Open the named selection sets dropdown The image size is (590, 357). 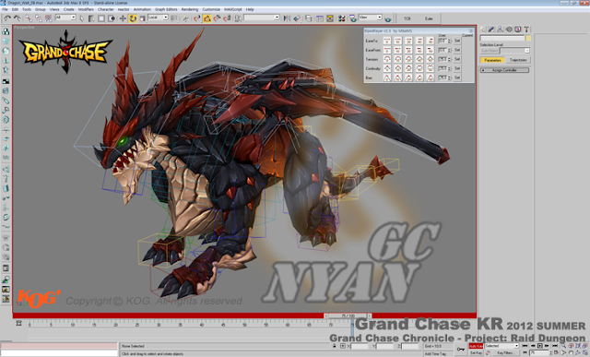[262, 18]
